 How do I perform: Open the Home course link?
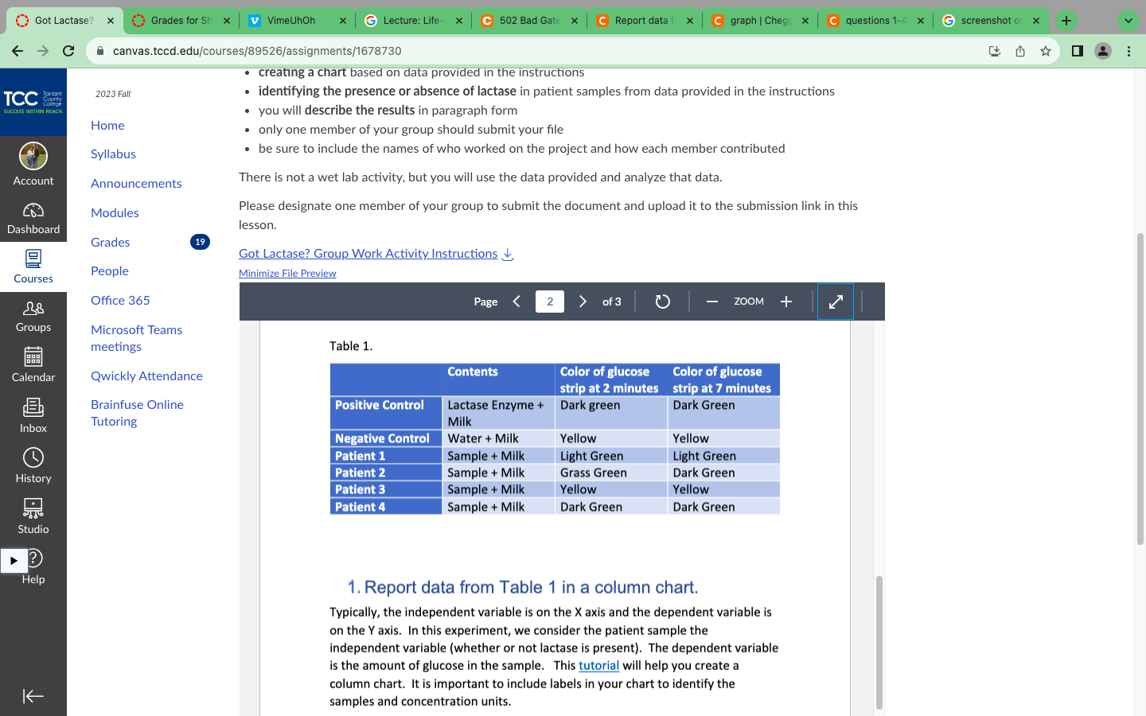pos(107,125)
